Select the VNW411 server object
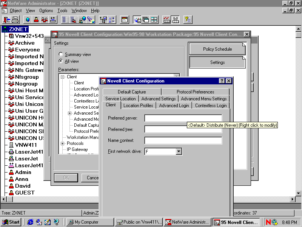302x227 pixels. tap(26, 145)
